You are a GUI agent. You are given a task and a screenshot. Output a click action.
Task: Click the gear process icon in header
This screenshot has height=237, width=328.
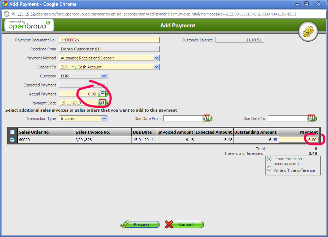pyautogui.click(x=308, y=32)
